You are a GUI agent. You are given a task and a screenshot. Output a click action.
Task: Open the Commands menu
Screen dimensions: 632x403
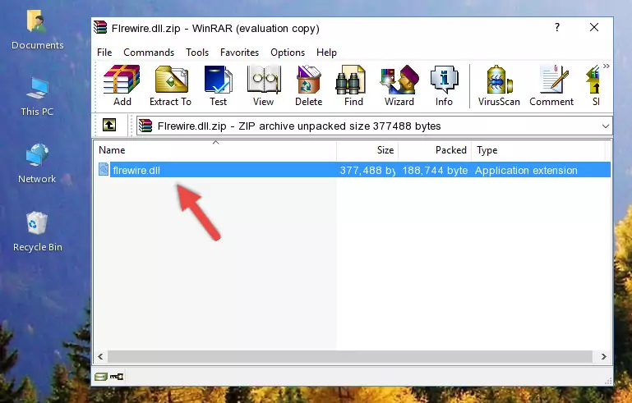click(x=149, y=53)
